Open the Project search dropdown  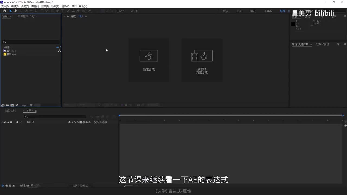(4, 42)
